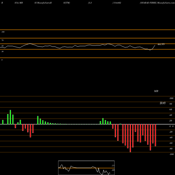Click the 'SI(TM)' header label
This screenshot has width=175, height=175.
tap(66, 3)
